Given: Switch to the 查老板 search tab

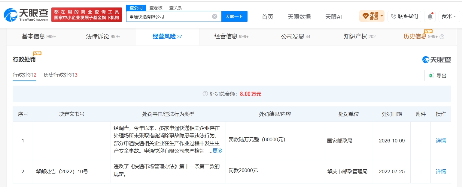Looking at the screenshot, I should (x=156, y=8).
